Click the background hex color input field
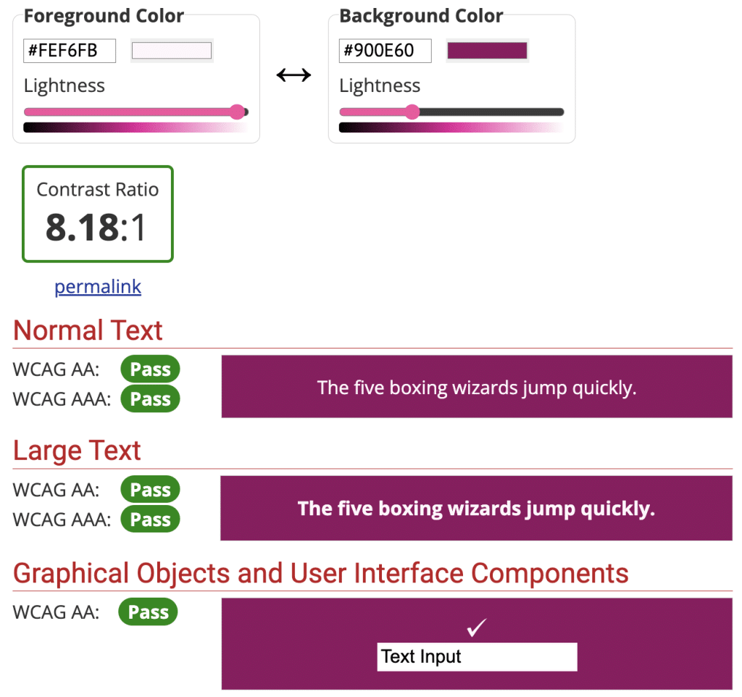The image size is (742, 697). click(385, 51)
